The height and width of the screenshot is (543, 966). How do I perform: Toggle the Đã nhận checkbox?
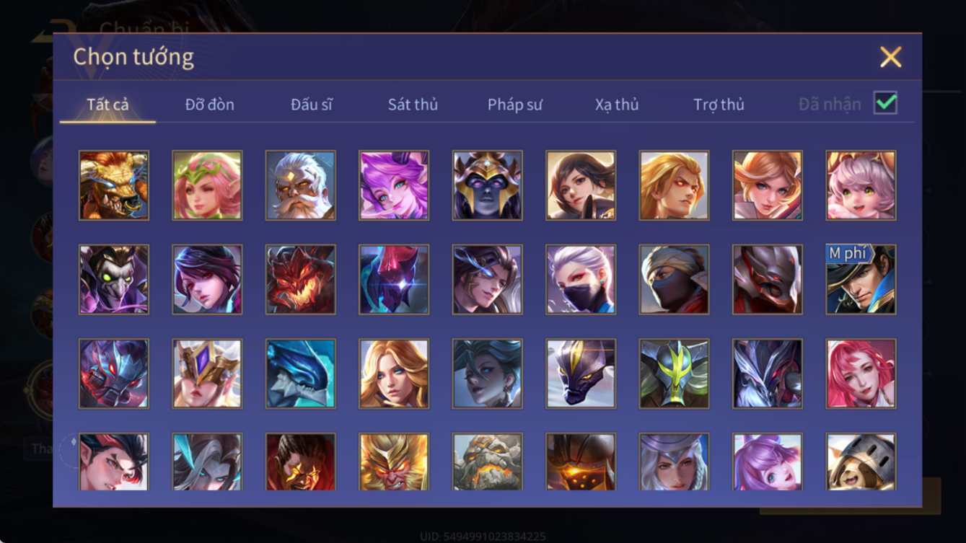coord(885,103)
